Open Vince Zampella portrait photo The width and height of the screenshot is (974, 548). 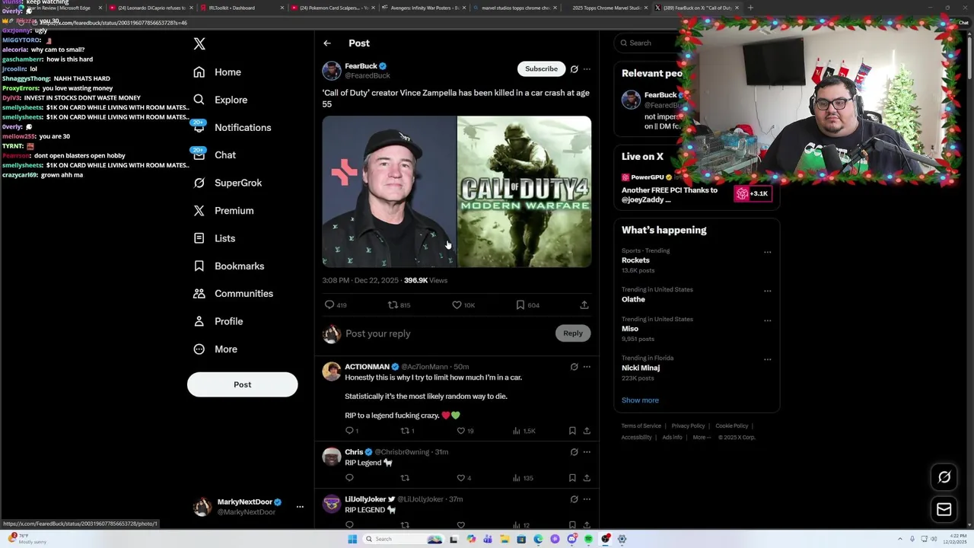pos(389,192)
